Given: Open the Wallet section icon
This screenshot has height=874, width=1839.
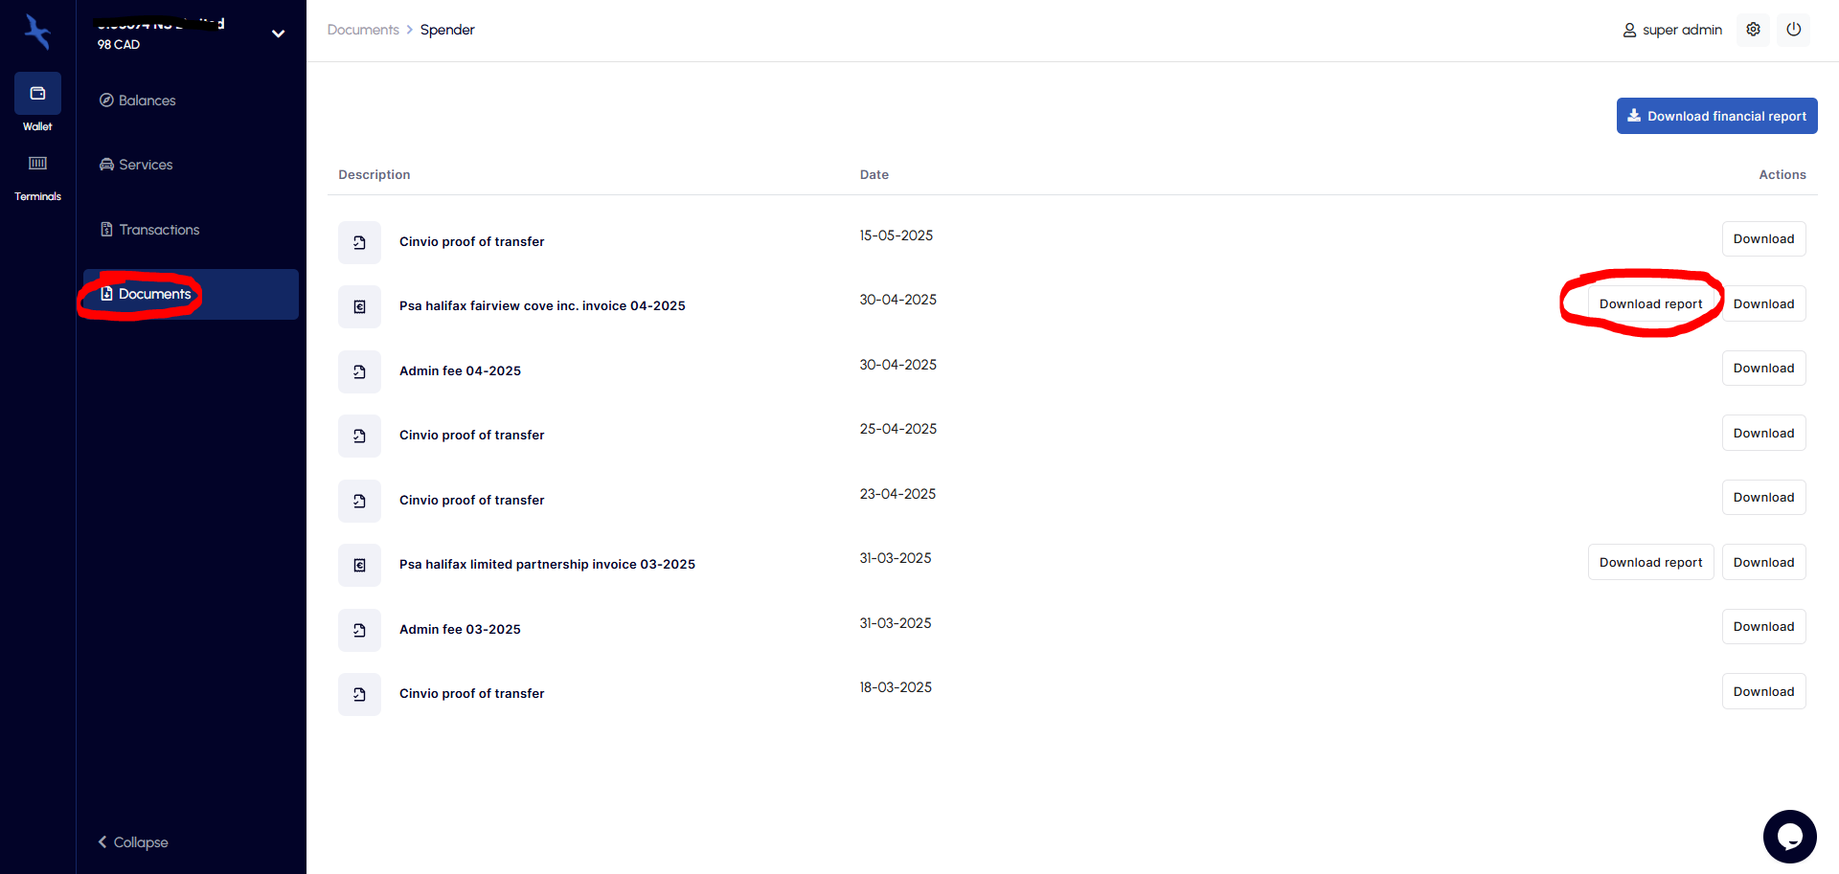Looking at the screenshot, I should coord(37,94).
